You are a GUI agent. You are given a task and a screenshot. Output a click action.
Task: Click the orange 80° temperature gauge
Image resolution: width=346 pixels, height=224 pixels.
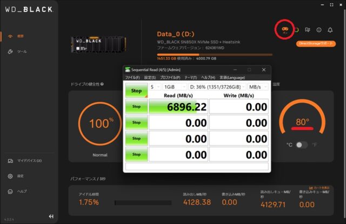[302, 118]
